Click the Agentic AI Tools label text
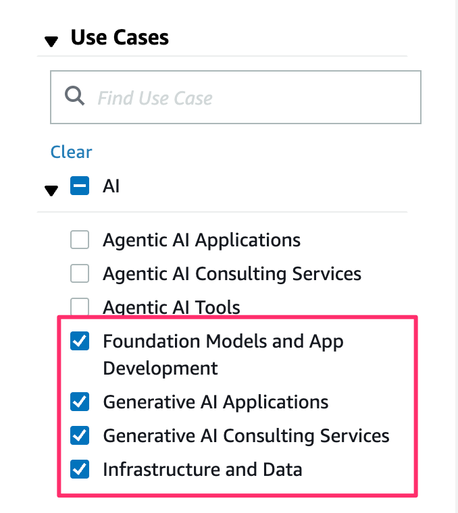This screenshot has height=513, width=458. pos(171,308)
